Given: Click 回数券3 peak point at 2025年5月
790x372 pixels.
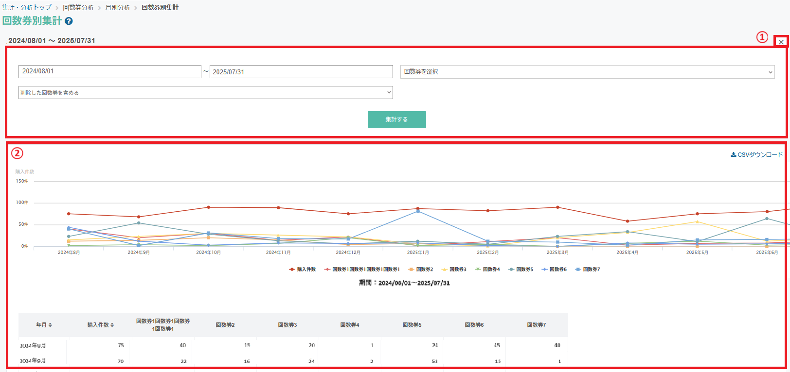Looking at the screenshot, I should point(697,222).
